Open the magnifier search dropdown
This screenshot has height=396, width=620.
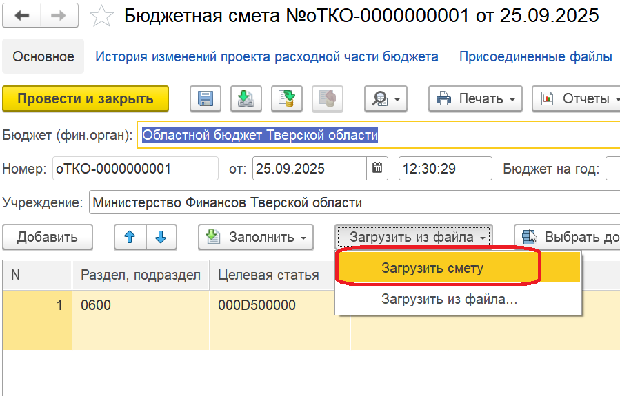coord(386,99)
